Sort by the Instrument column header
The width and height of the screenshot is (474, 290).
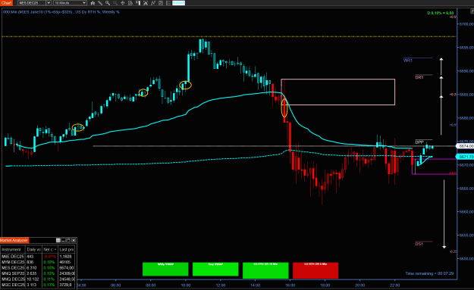(13, 250)
